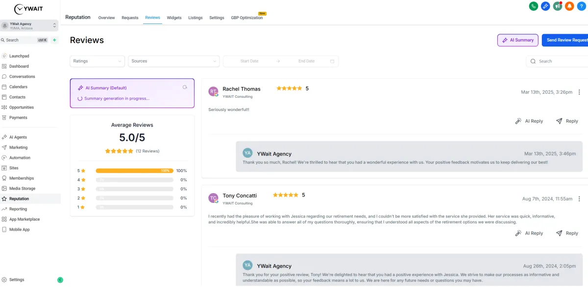Click the 5.0/5 average score
The width and height of the screenshot is (588, 287).
pyautogui.click(x=132, y=137)
